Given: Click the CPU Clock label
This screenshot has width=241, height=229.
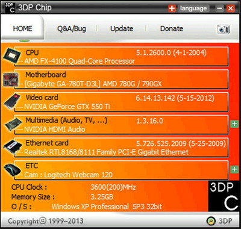Looking at the screenshot, I should pos(29,187).
